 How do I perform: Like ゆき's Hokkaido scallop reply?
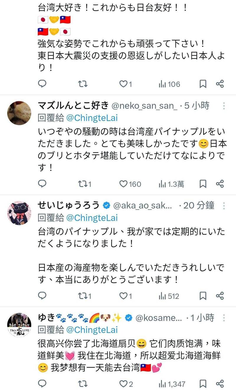pos(124,383)
